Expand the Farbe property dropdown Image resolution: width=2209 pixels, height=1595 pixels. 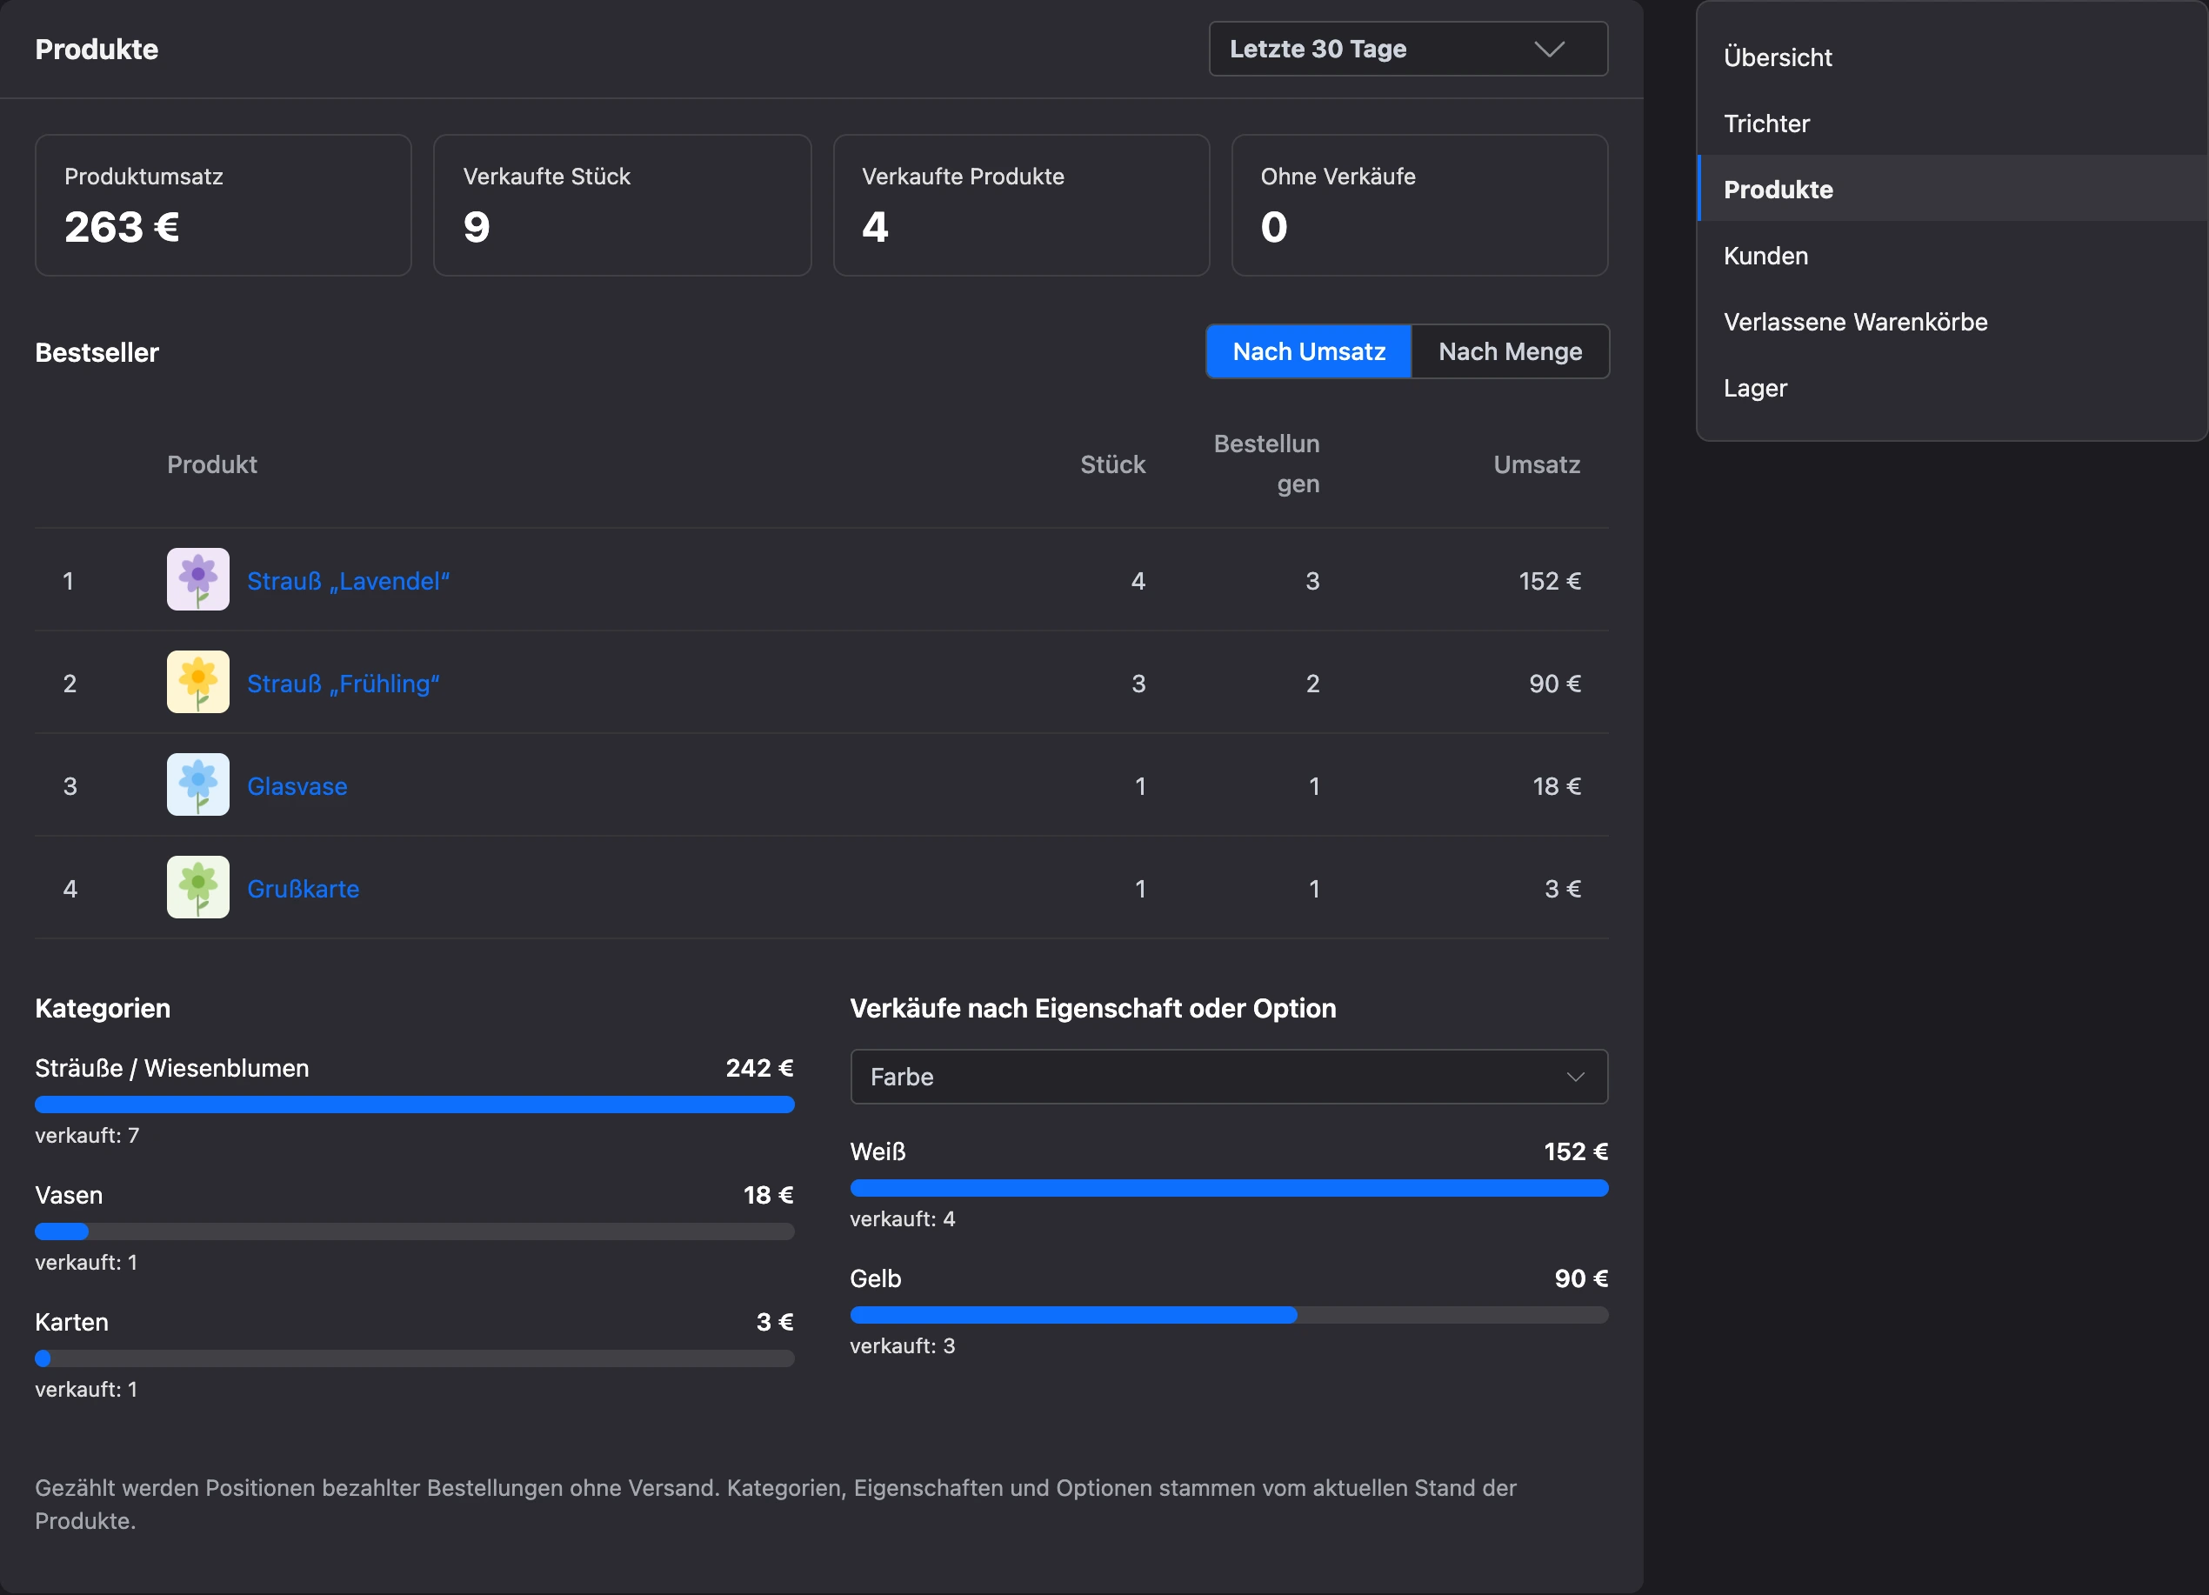coord(1228,1077)
